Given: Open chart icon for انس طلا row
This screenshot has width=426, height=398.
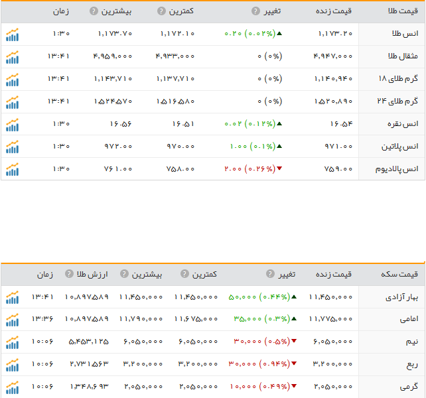Looking at the screenshot, I should pos(12,34).
